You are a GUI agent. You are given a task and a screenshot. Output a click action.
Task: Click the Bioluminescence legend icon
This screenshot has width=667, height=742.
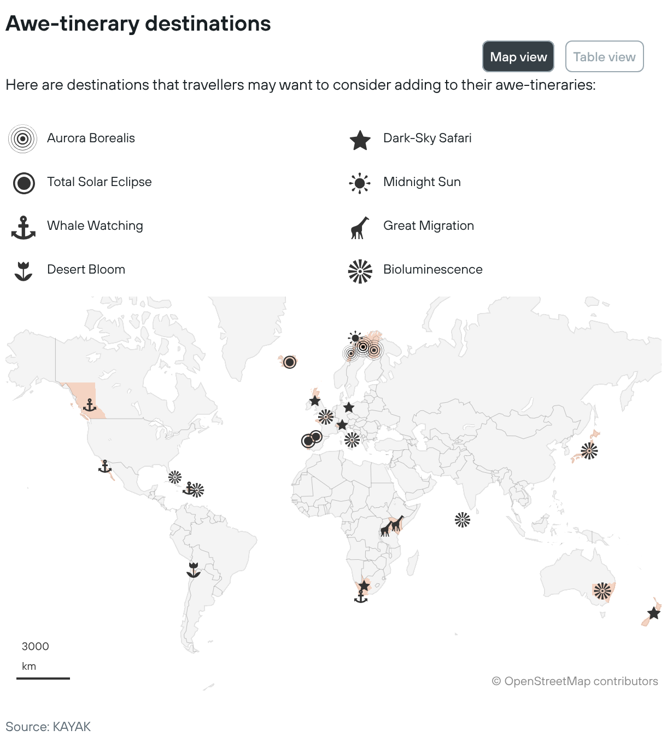coord(360,271)
